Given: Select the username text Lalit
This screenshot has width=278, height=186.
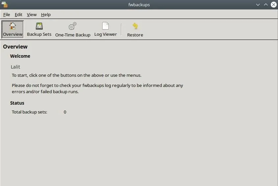Looking at the screenshot, I should click(15, 67).
